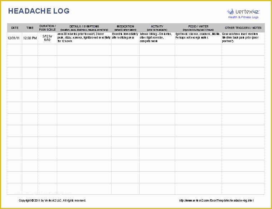This screenshot has width=272, height=209.
Task: Select the DURATION / PAIN SCALE header
Action: [x=47, y=28]
